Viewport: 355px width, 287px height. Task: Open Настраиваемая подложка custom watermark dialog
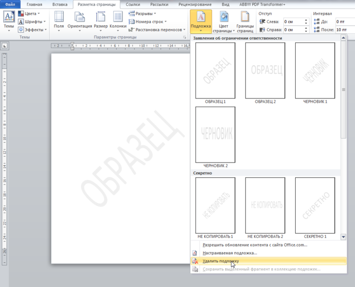[229, 253]
